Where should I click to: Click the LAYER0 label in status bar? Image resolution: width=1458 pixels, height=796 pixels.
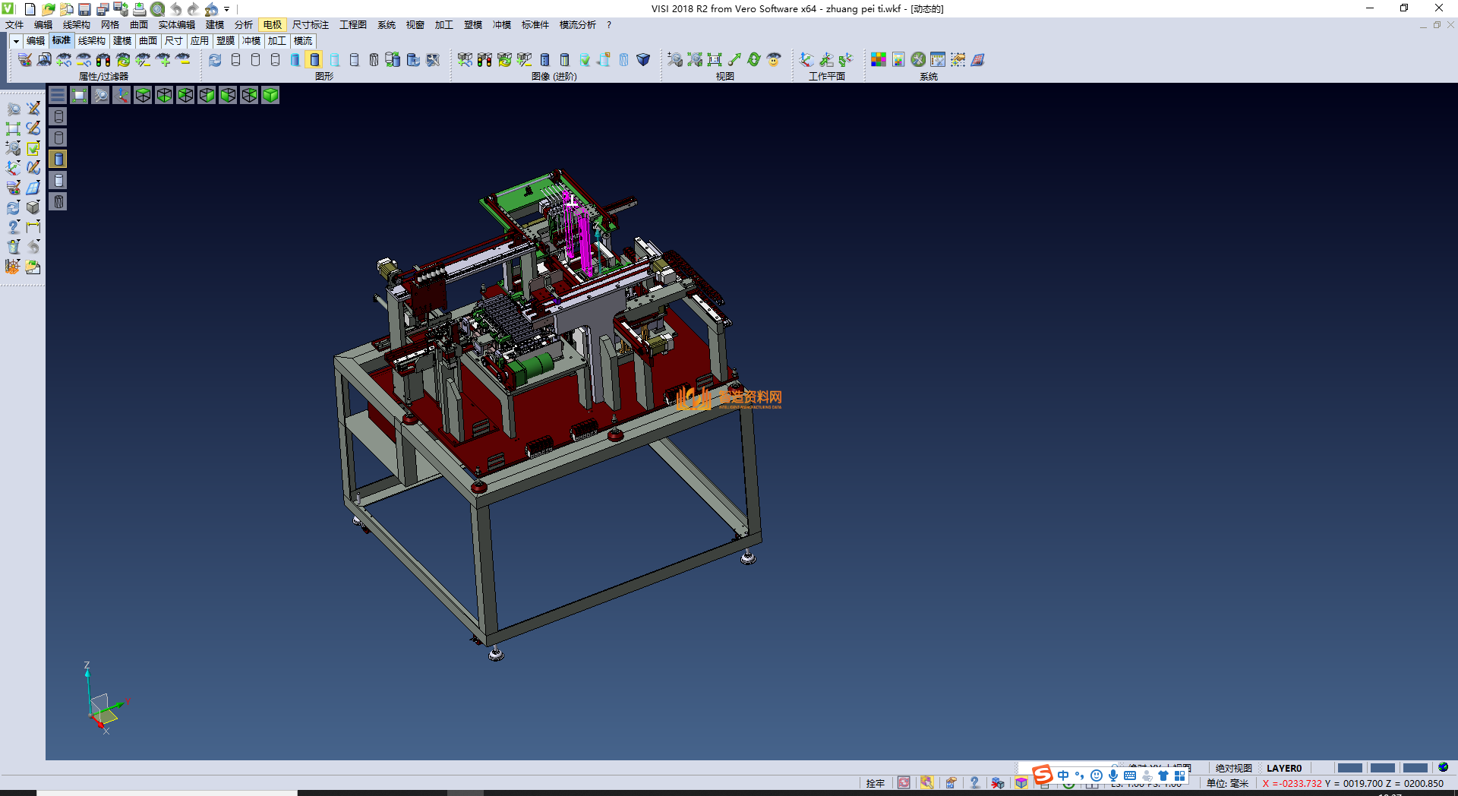1283,768
